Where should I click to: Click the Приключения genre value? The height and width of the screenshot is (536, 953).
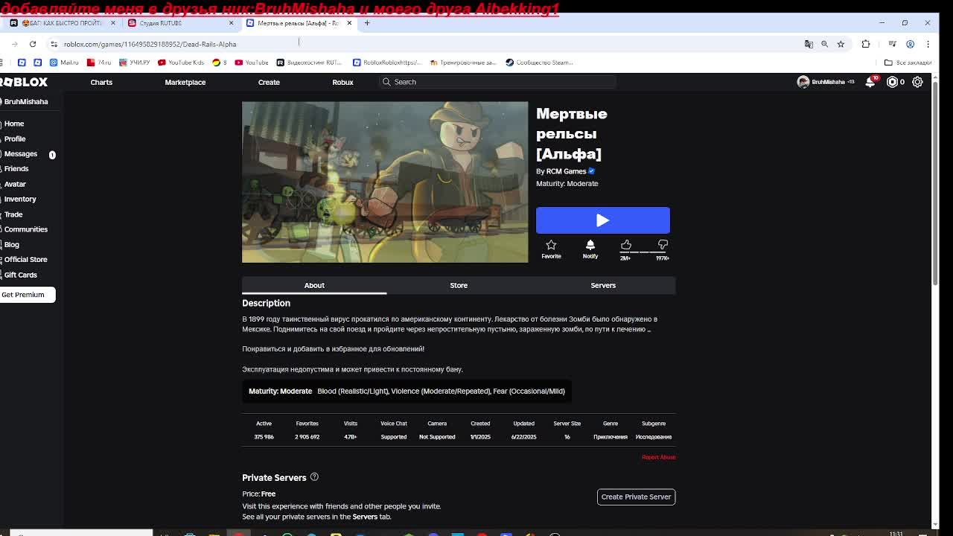pyautogui.click(x=611, y=437)
